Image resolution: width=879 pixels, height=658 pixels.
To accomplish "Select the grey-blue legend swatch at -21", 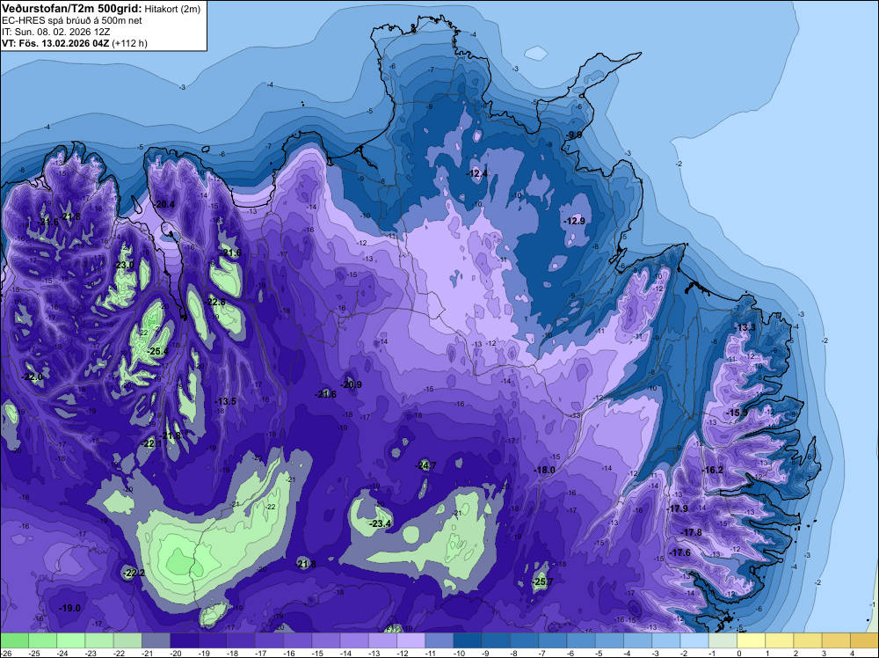I will point(156,640).
